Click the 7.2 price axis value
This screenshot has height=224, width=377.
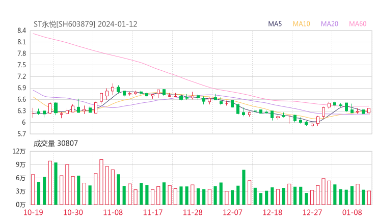[21, 77]
